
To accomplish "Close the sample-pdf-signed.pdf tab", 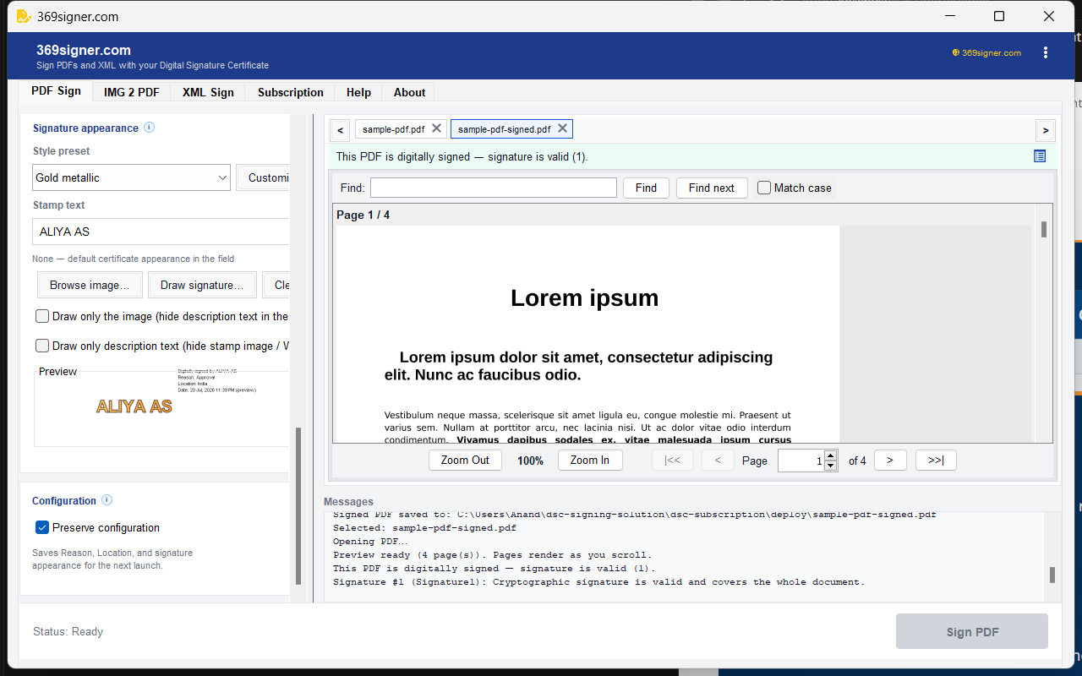I will (x=562, y=128).
